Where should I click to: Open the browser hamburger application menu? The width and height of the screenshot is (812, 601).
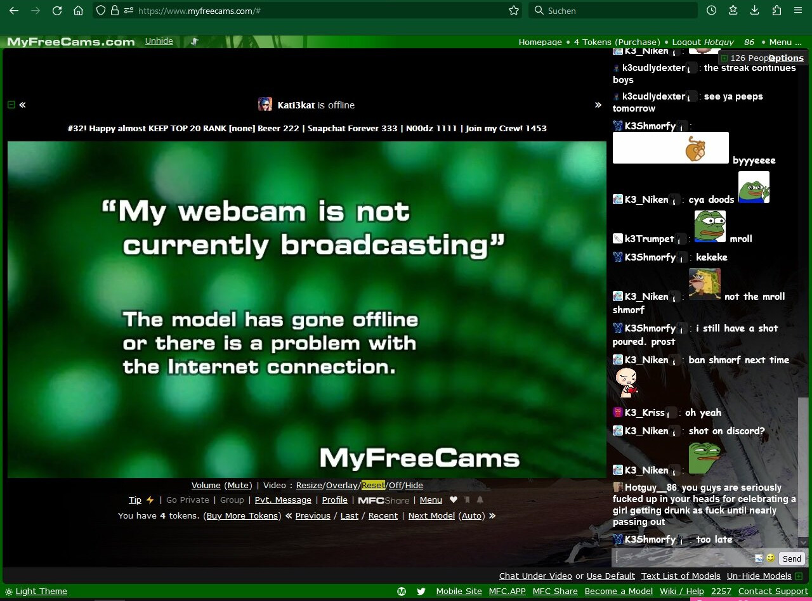(798, 11)
